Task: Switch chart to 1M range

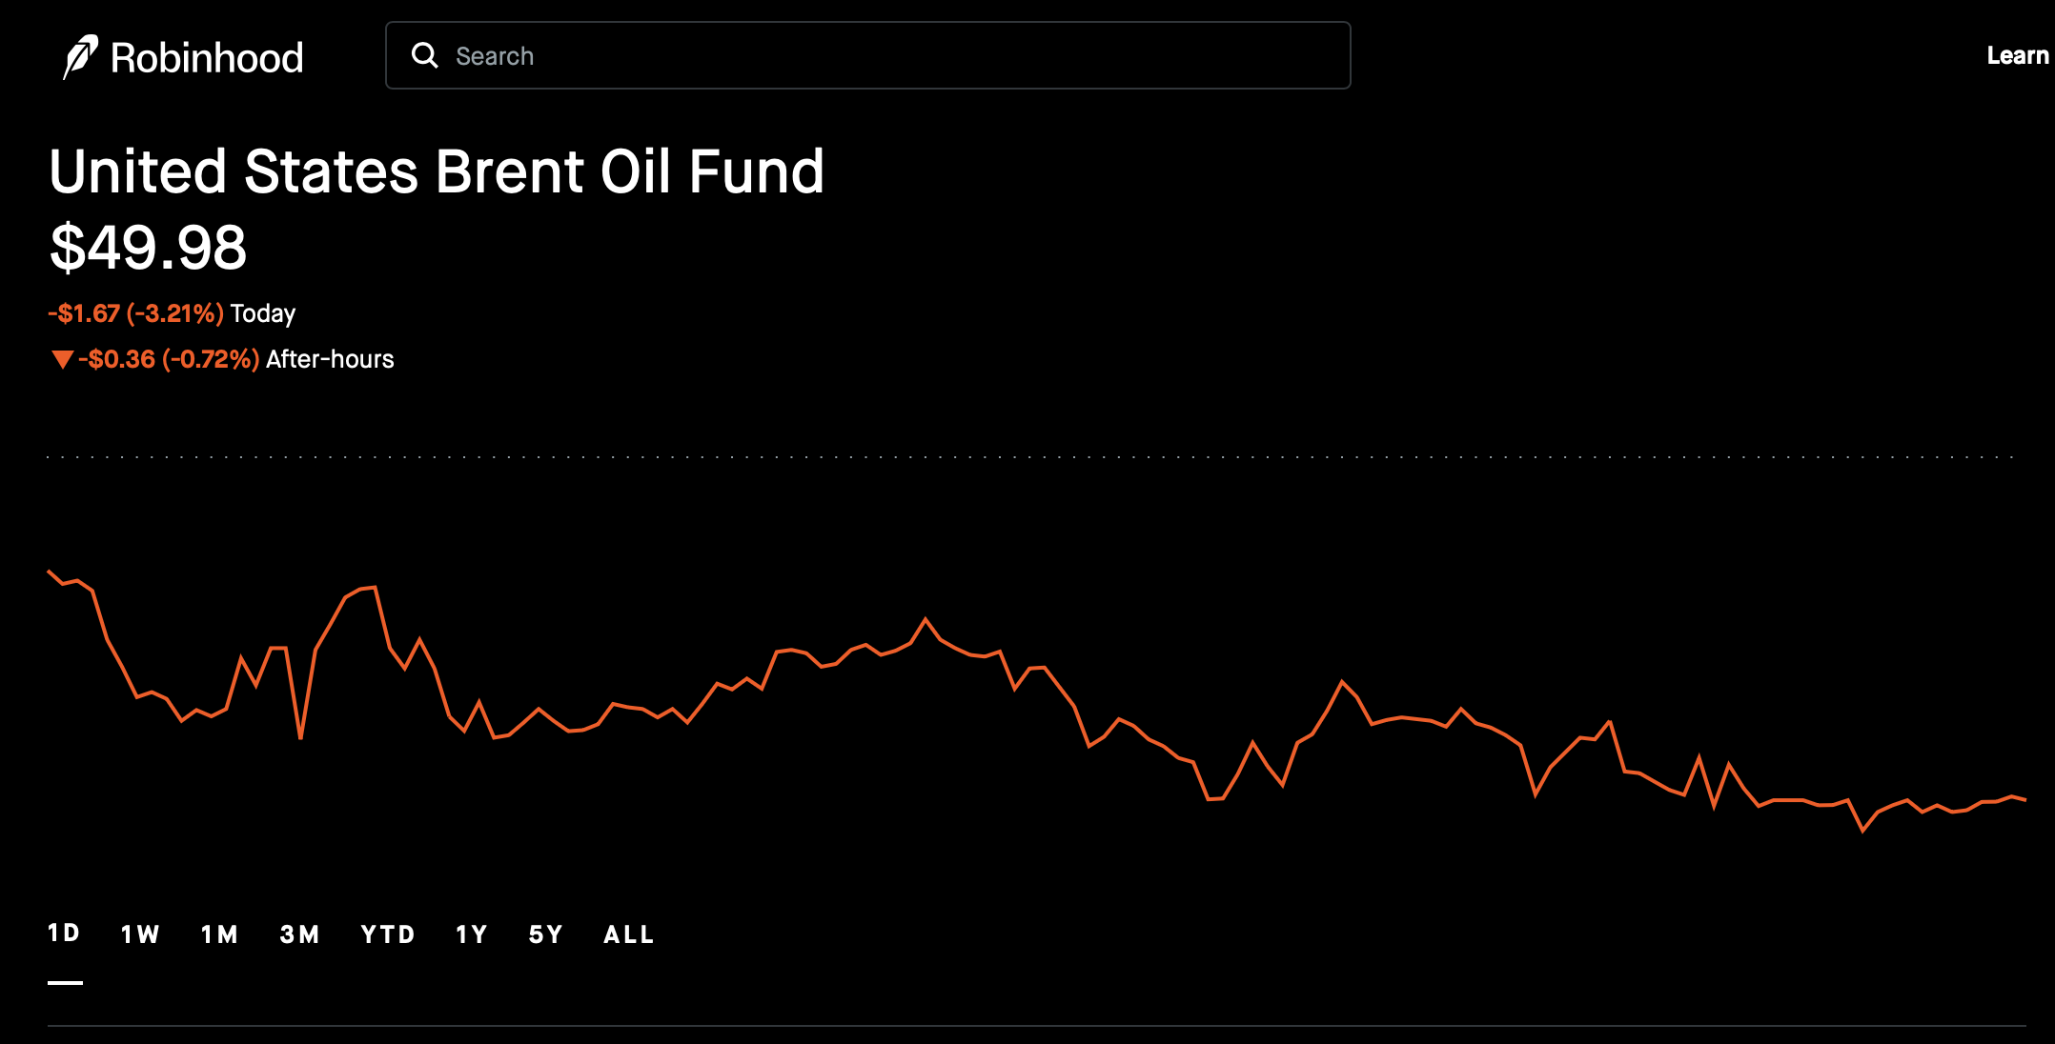Action: point(219,934)
